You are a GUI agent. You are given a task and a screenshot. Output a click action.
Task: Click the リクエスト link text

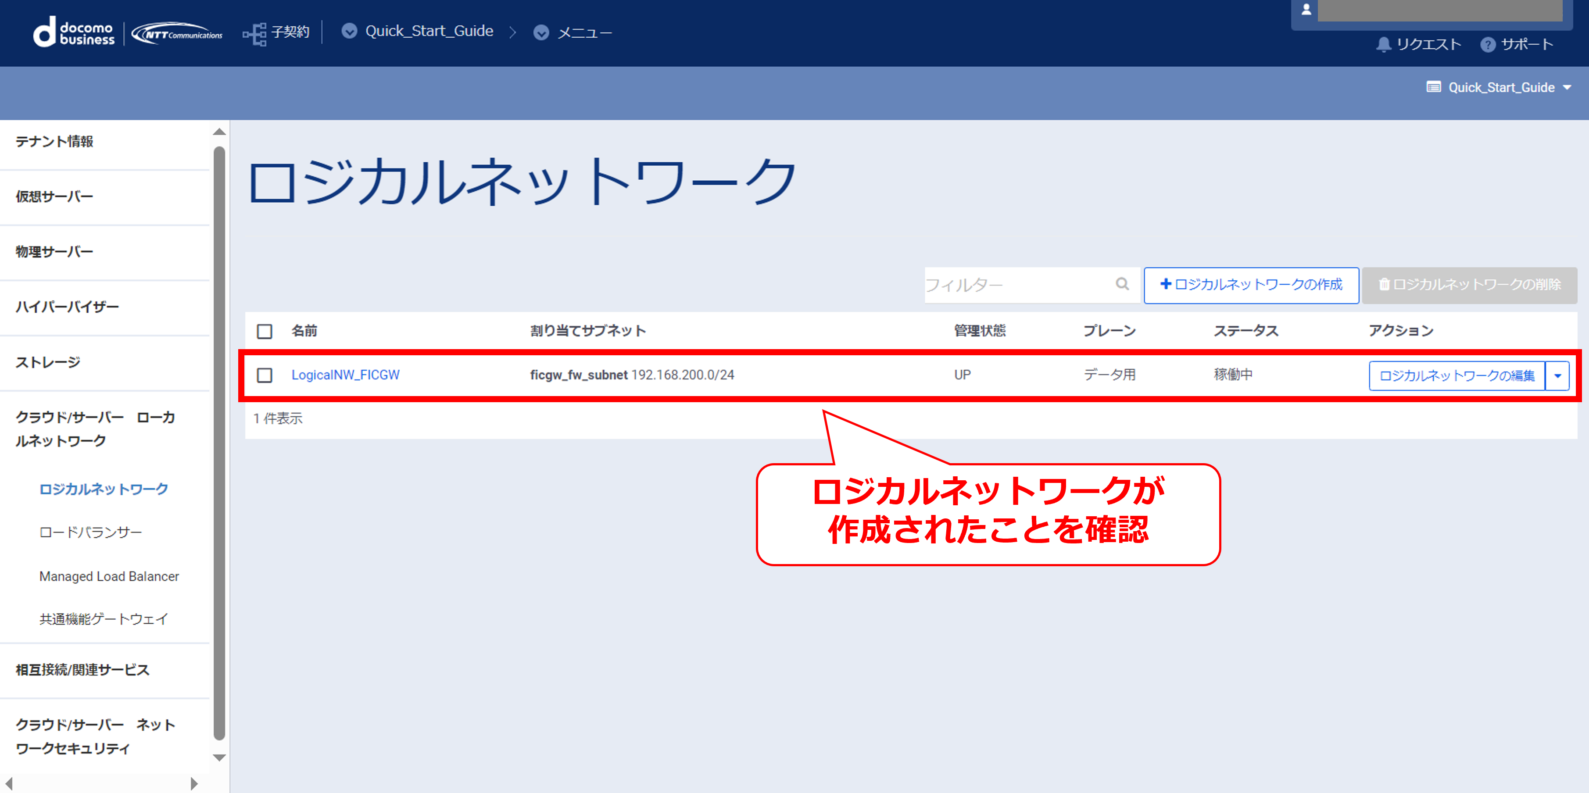point(1428,44)
